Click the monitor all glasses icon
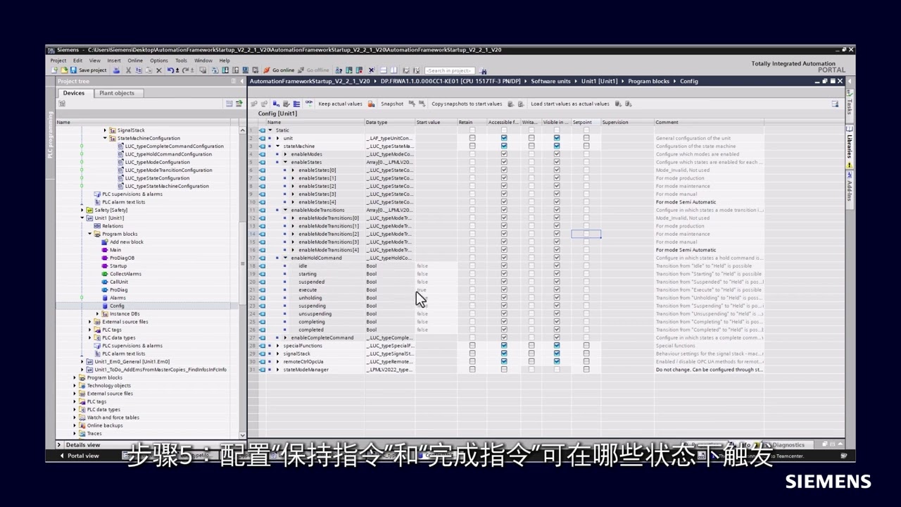 [x=309, y=104]
